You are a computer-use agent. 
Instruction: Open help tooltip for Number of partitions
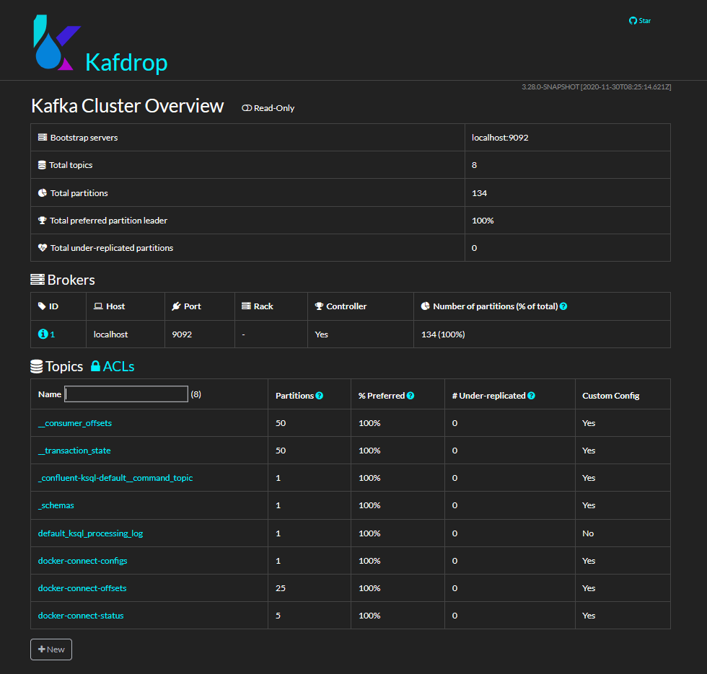[x=563, y=306]
